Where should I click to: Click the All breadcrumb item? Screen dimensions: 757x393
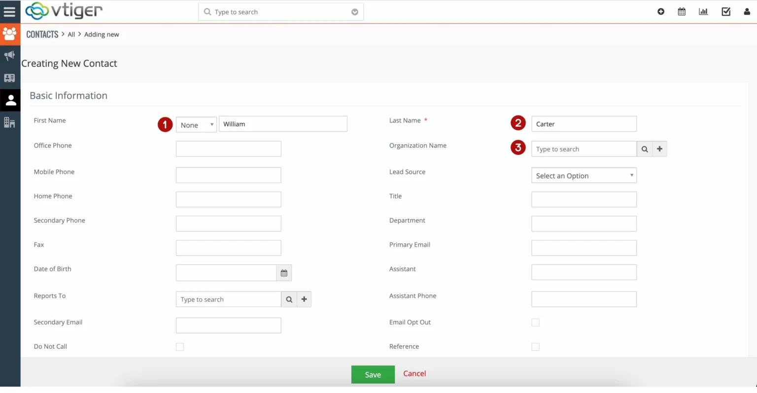point(71,34)
